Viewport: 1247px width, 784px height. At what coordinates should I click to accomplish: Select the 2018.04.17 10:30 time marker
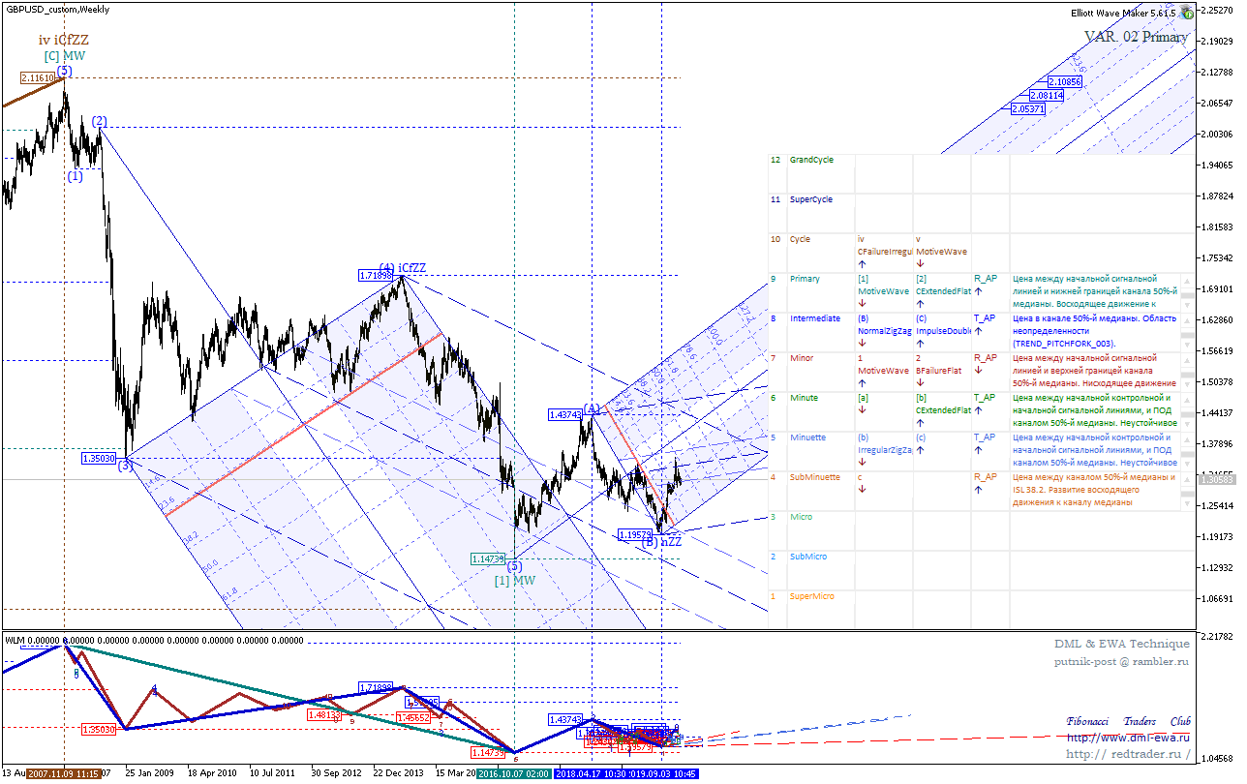pos(593,774)
